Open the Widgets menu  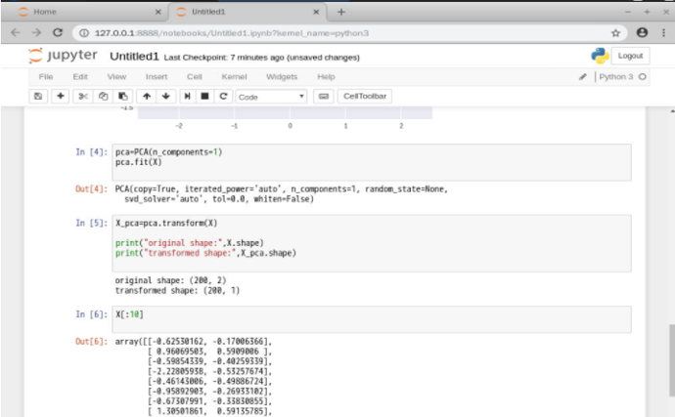pos(282,77)
